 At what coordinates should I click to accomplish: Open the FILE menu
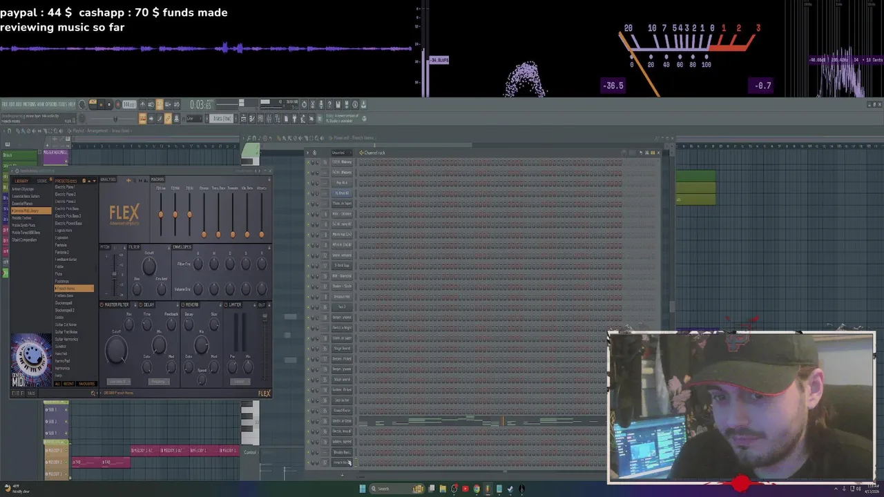[x=5, y=104]
